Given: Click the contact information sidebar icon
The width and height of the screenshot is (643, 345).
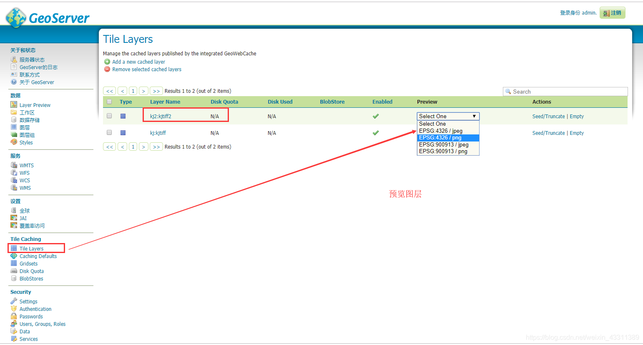Looking at the screenshot, I should click(x=14, y=74).
